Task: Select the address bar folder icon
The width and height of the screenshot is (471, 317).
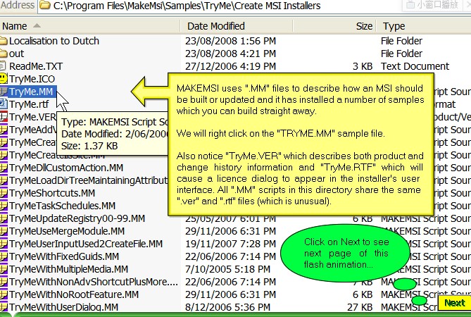Action: click(x=45, y=5)
